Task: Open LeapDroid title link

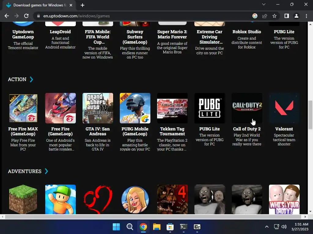Action: pos(60,32)
